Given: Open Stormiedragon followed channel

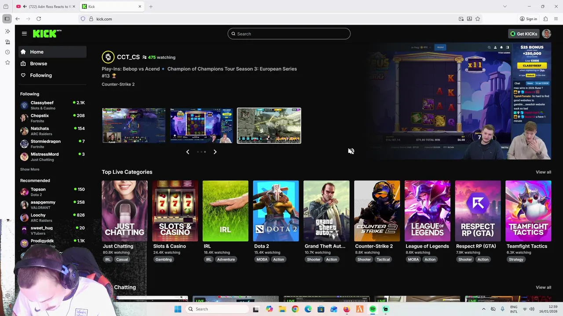Looking at the screenshot, I should tap(53, 144).
